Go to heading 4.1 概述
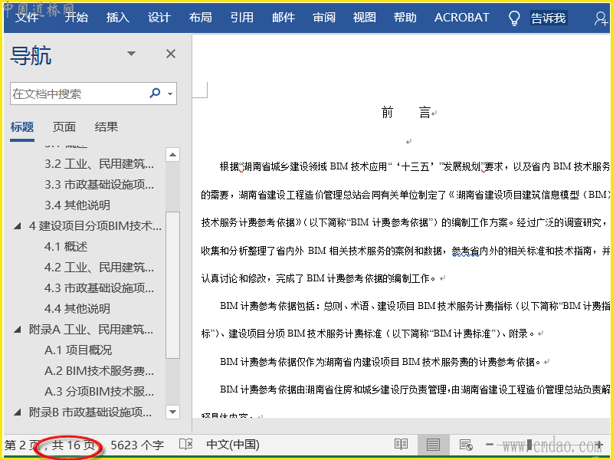613x460 pixels. (66, 246)
